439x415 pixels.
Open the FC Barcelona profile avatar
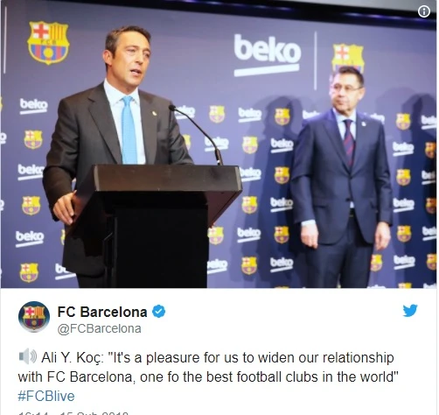34,317
